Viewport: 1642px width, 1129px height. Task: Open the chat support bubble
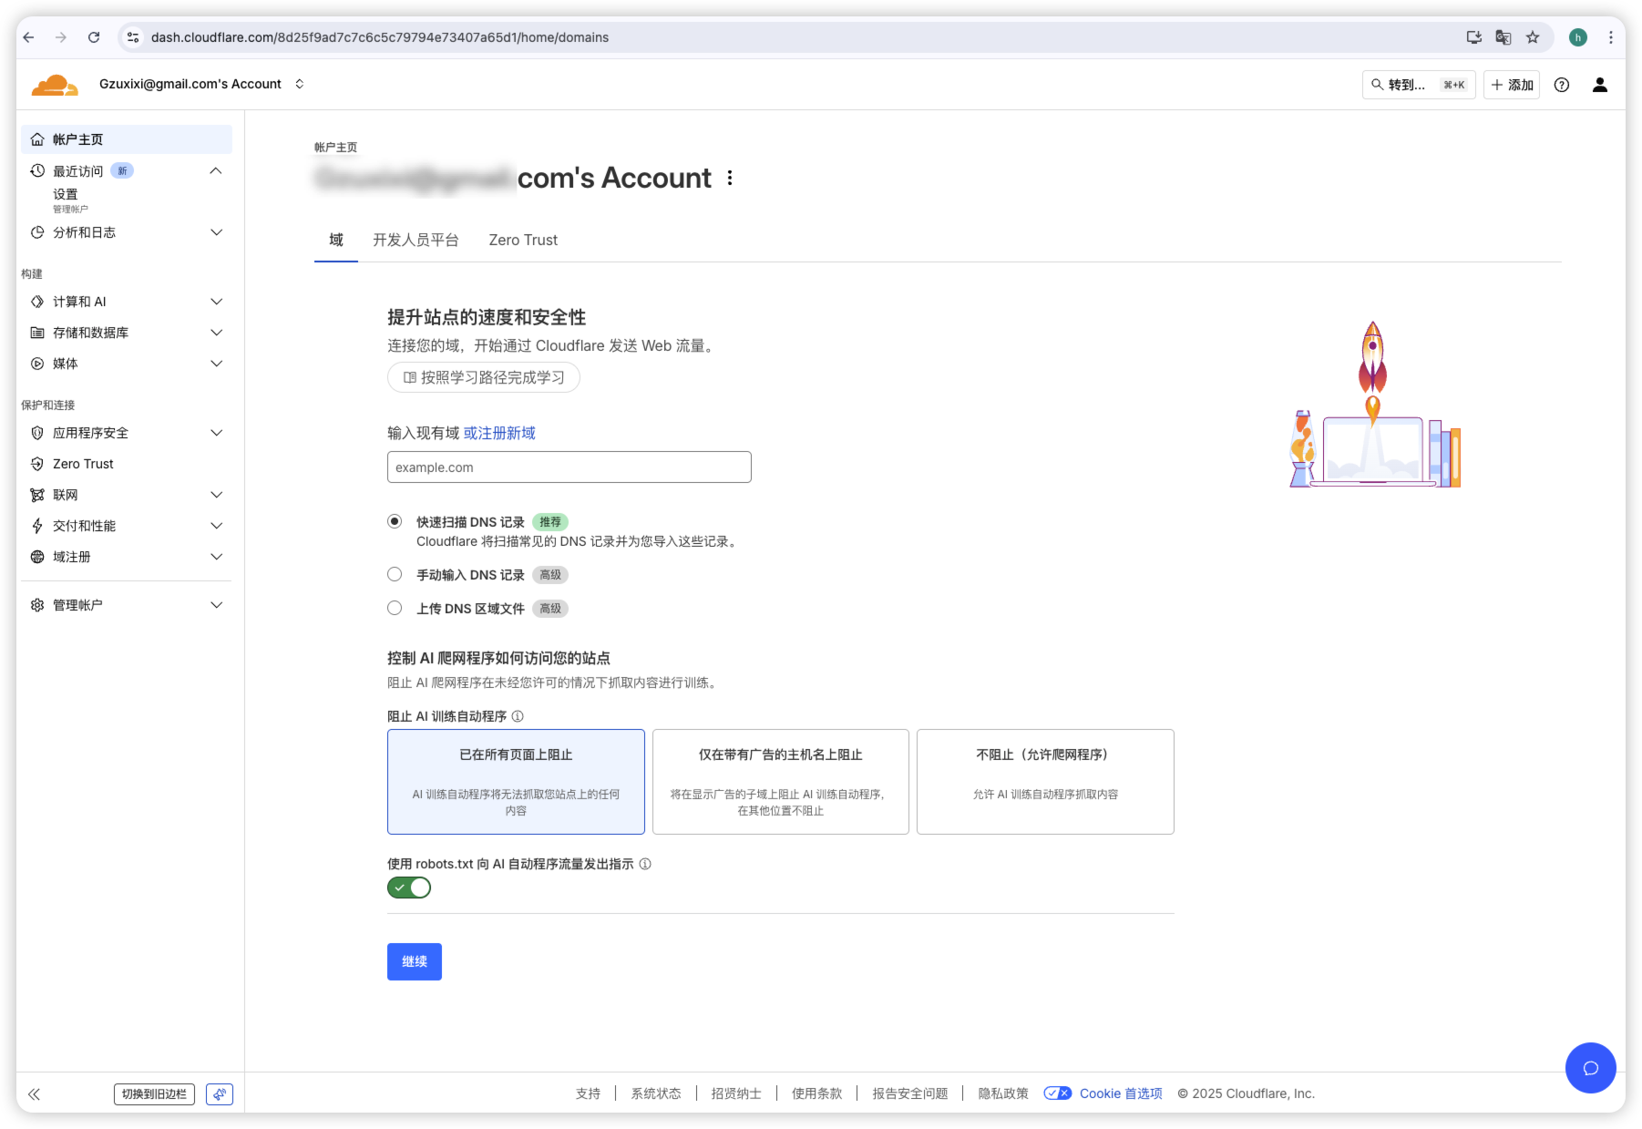[1590, 1067]
